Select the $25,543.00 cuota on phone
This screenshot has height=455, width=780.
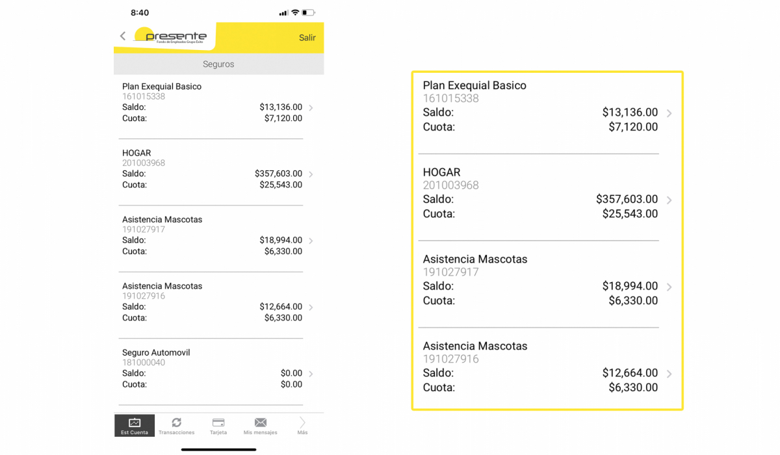(281, 185)
